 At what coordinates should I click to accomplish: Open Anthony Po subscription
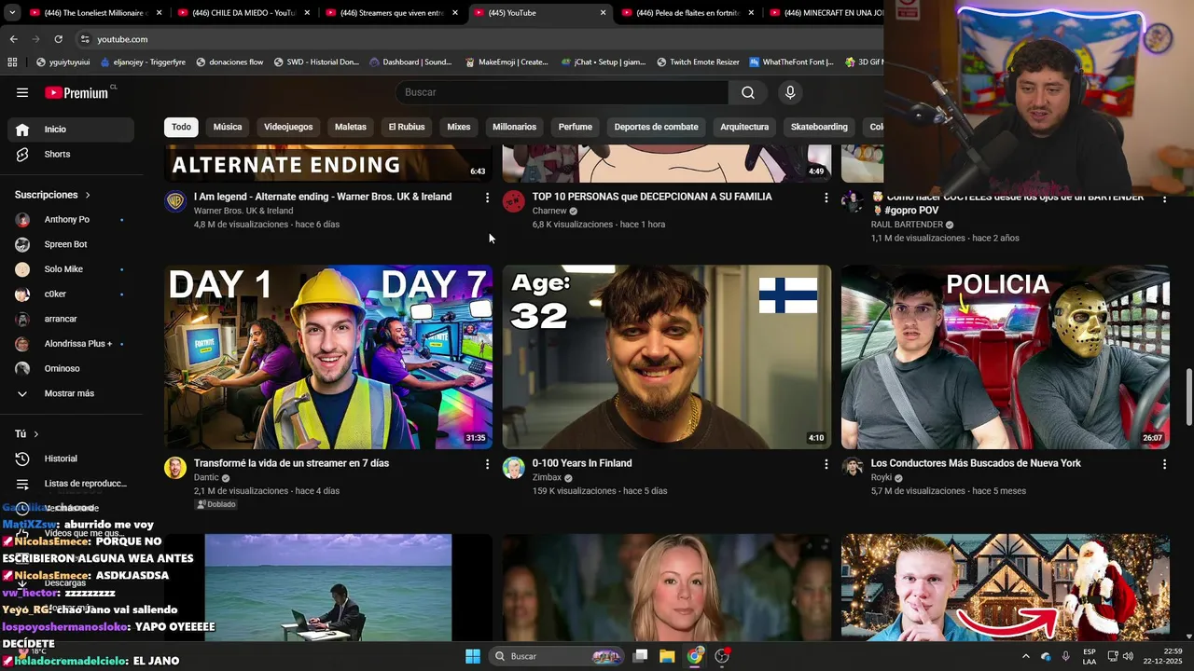point(71,220)
